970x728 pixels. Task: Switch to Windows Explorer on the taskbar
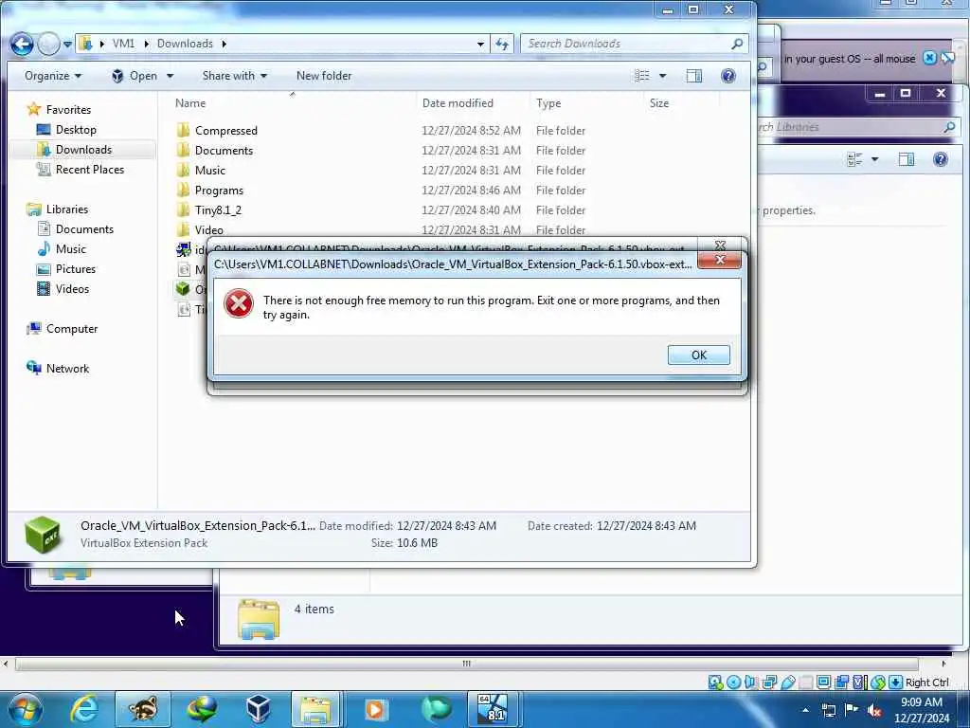[x=316, y=709]
